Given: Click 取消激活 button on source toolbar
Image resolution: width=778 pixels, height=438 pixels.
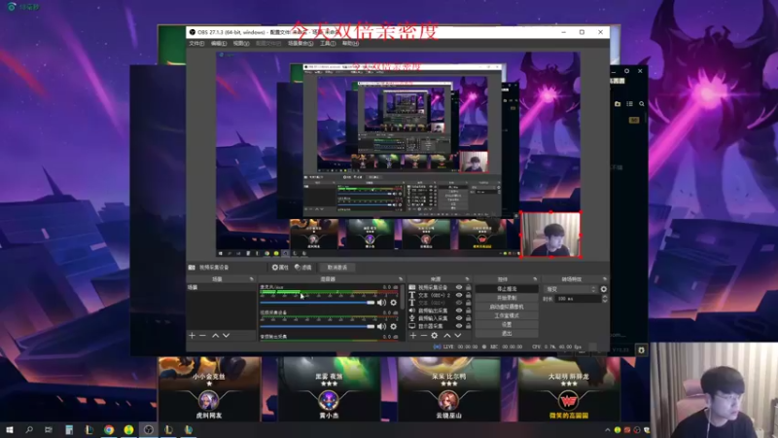Looking at the screenshot, I should coord(336,267).
